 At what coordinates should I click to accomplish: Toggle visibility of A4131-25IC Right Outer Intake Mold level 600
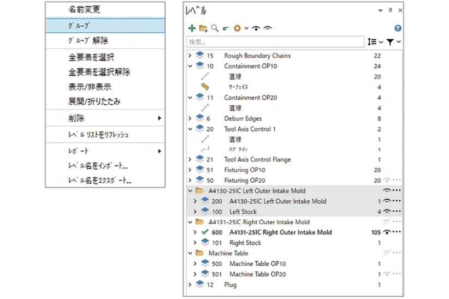387,232
